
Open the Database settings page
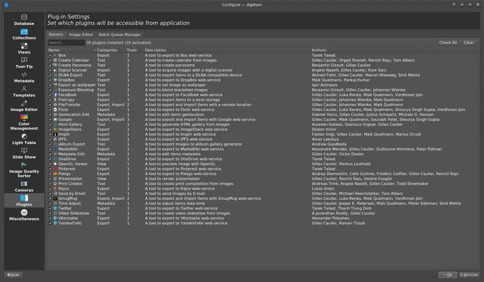(23, 20)
